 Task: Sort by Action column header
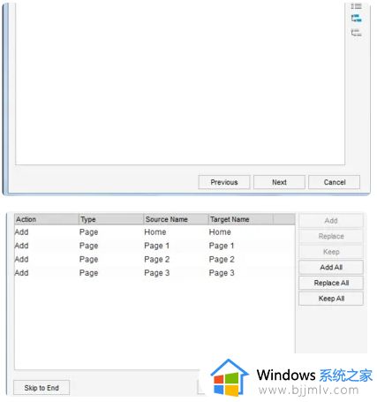47,219
